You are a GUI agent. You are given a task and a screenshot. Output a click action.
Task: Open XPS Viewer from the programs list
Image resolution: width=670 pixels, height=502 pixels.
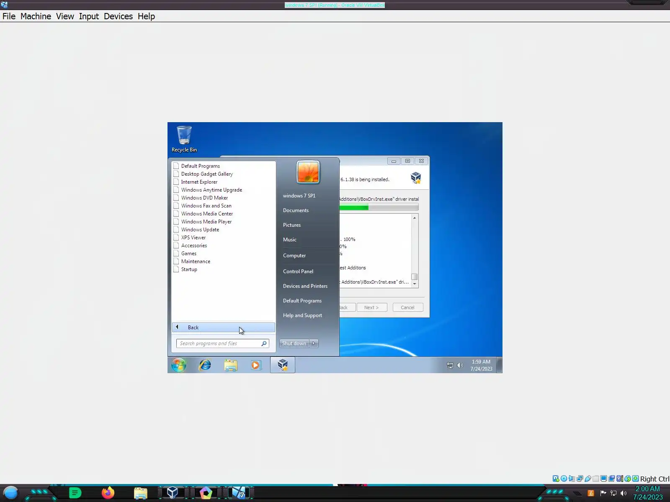pos(193,238)
